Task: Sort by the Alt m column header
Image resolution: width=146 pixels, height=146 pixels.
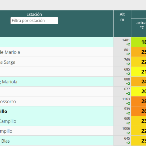Action: point(122,17)
